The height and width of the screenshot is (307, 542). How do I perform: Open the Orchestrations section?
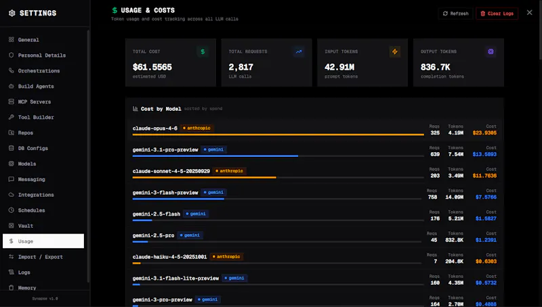43,71
